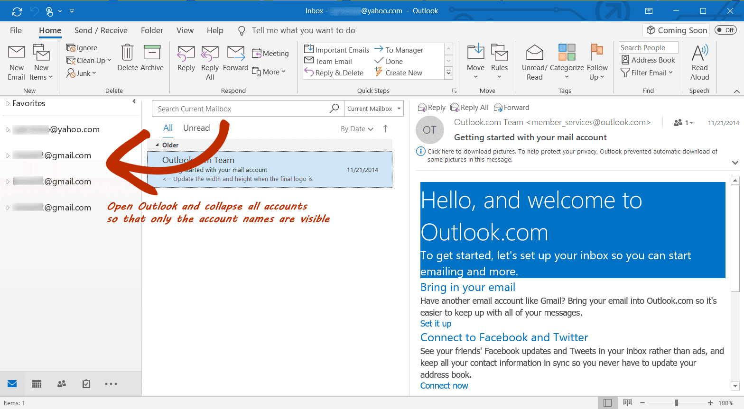Click the Search Current Mailbox field
This screenshot has width=744, height=409.
click(241, 109)
